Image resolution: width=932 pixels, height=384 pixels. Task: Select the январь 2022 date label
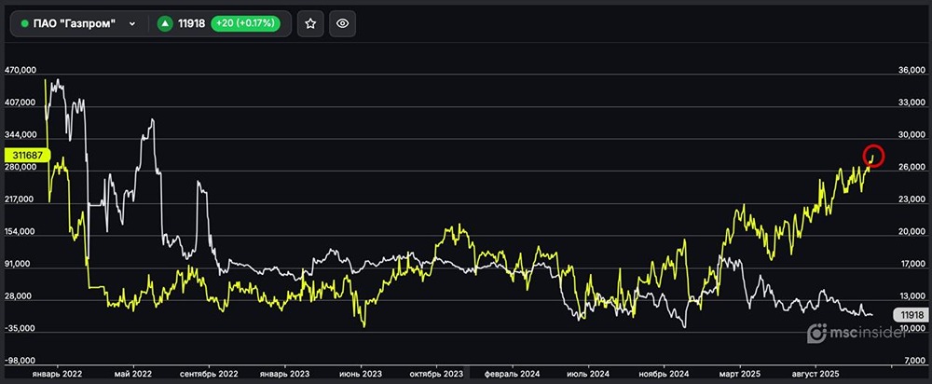[x=58, y=373]
